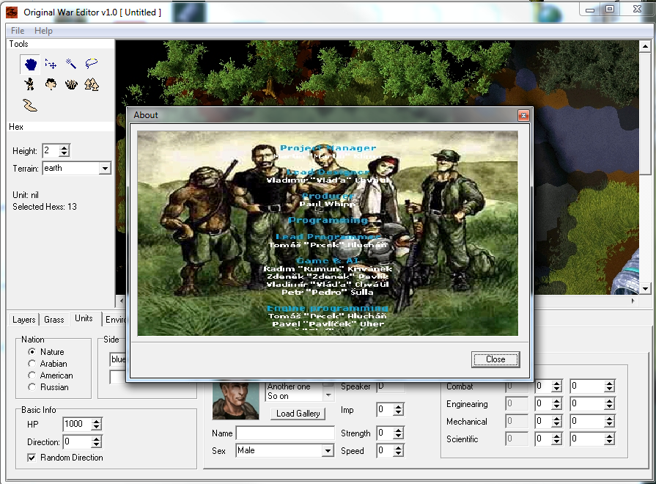Viewport: 656px width, 484px height.
Task: Click the Original War app icon in title bar
Action: 11,12
